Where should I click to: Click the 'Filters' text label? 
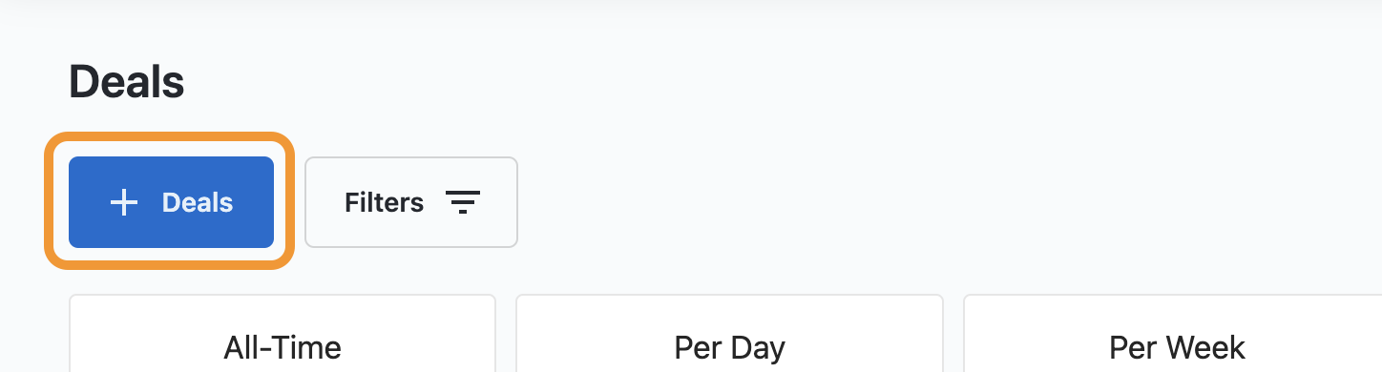coord(384,202)
